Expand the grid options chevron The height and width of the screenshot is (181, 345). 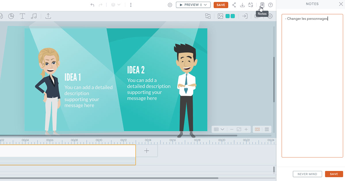click(x=222, y=129)
